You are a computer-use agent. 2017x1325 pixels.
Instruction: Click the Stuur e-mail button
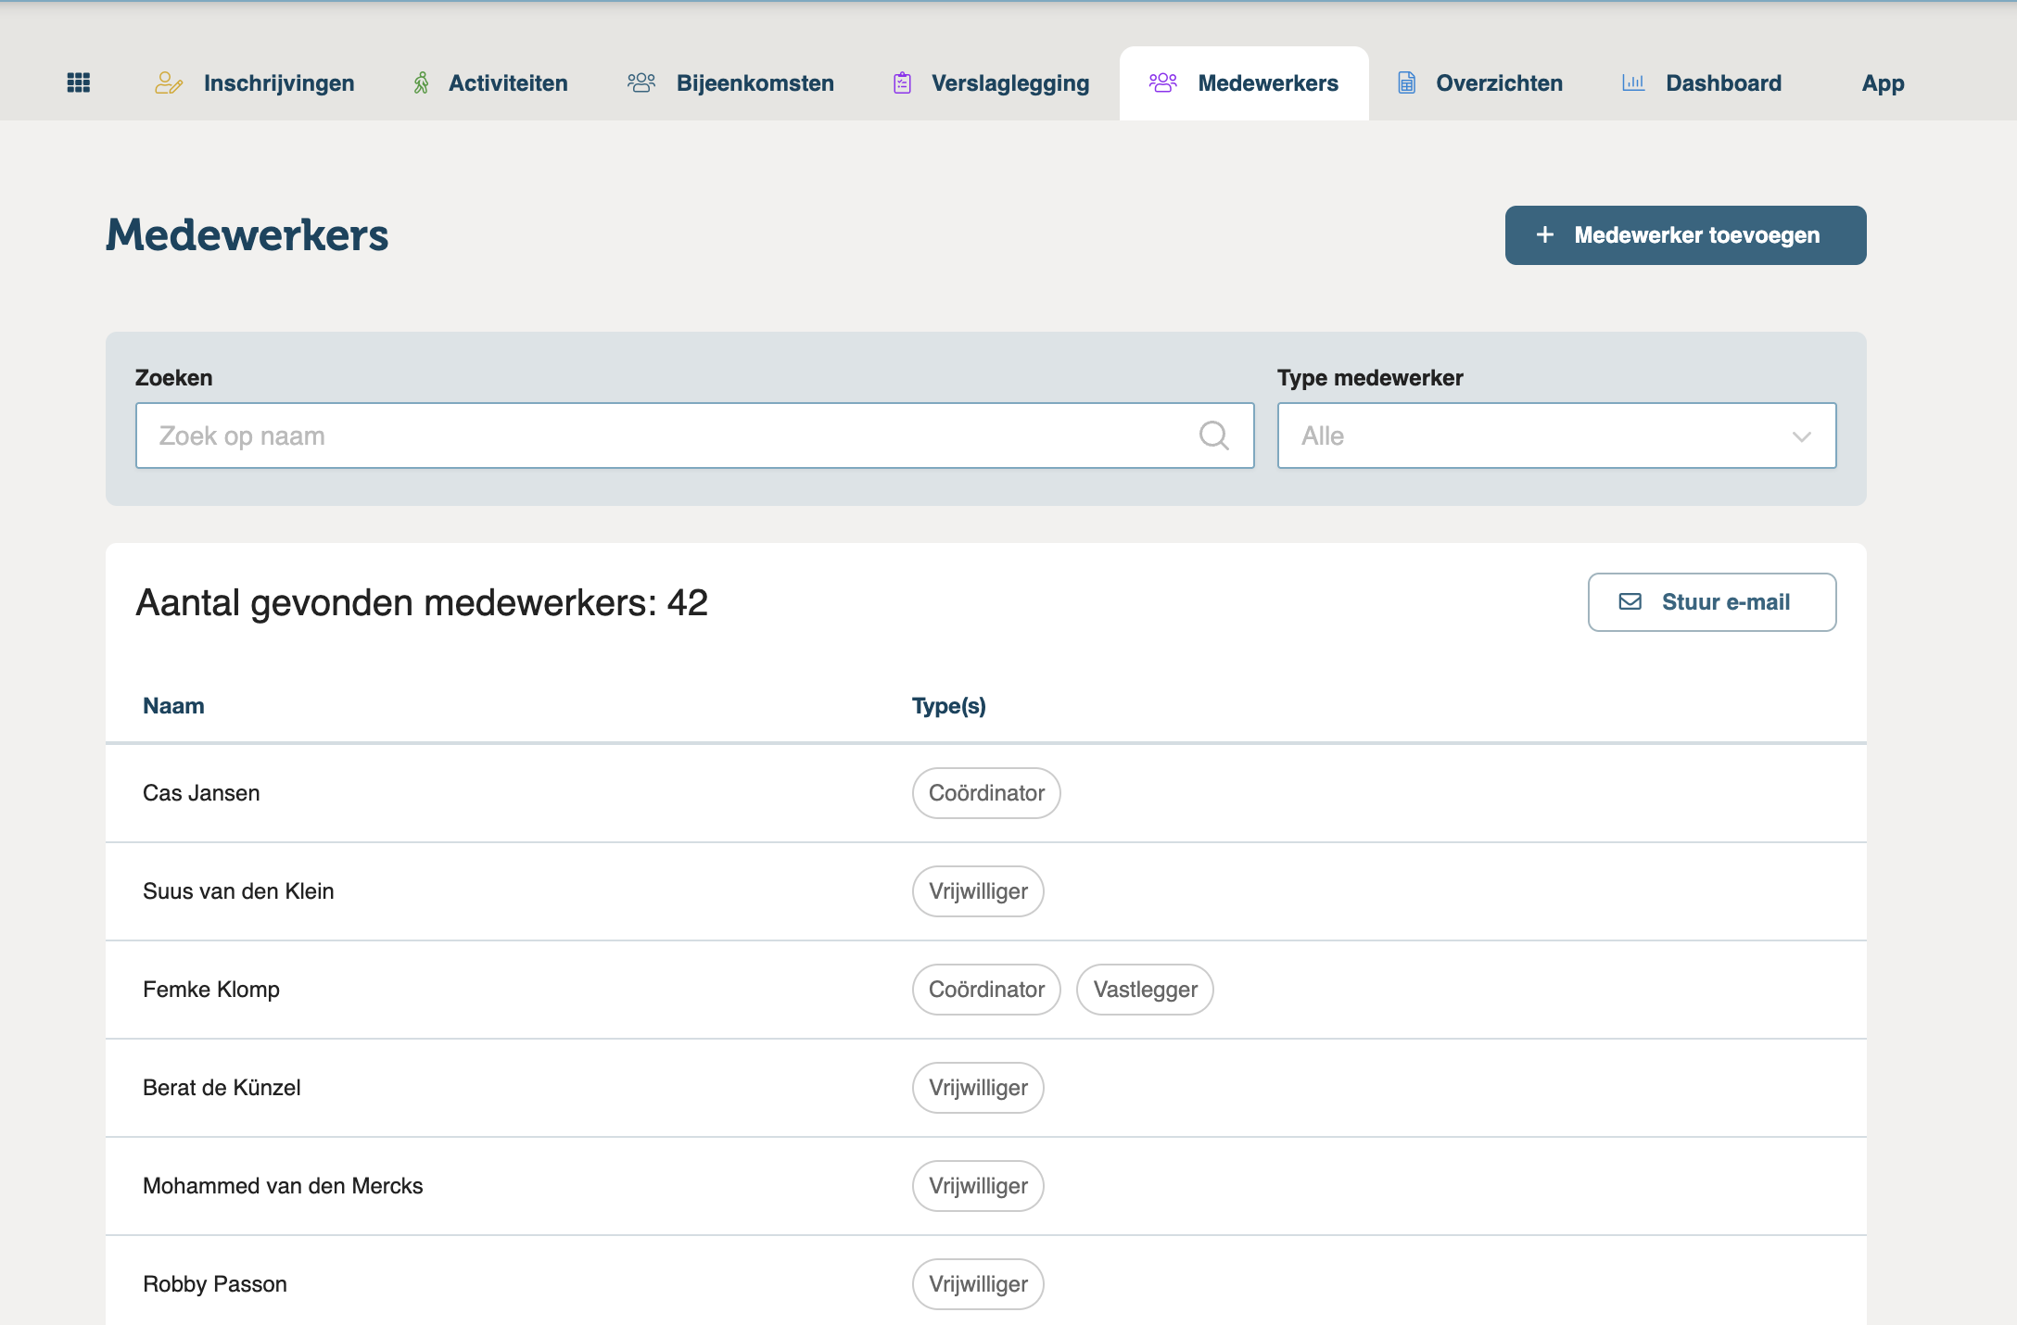click(1711, 602)
